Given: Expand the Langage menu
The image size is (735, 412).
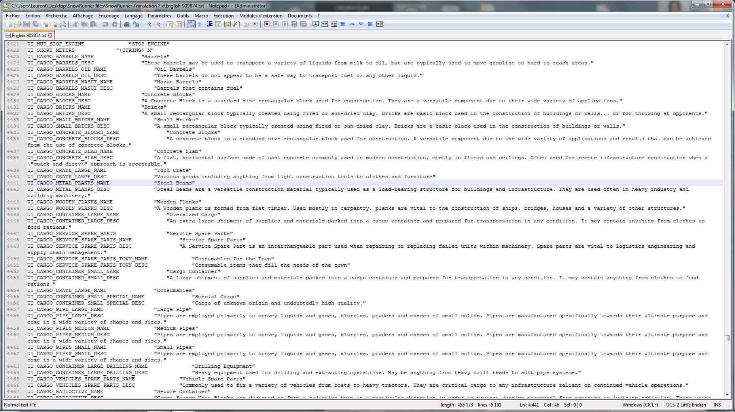Looking at the screenshot, I should pos(133,16).
